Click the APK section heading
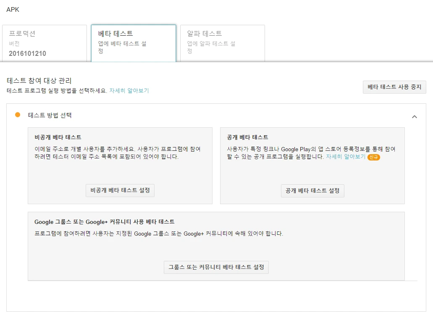 (x=13, y=10)
